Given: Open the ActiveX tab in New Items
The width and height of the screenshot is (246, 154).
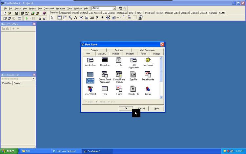Looking at the screenshot, I should pos(102,54).
